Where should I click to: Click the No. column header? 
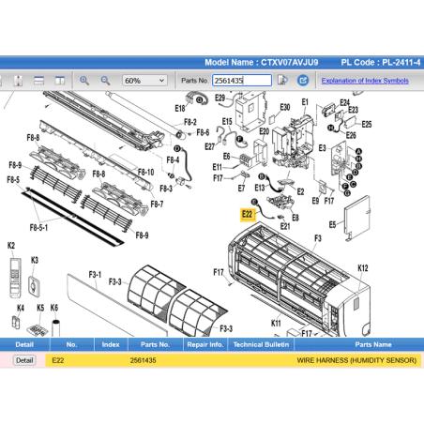click(71, 344)
